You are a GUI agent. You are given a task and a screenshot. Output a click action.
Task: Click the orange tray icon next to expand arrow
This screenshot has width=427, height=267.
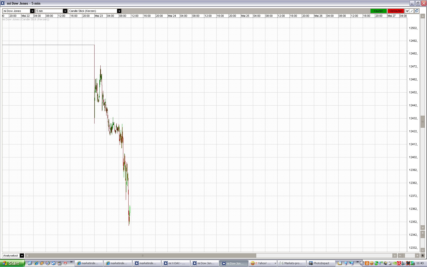[367, 263]
